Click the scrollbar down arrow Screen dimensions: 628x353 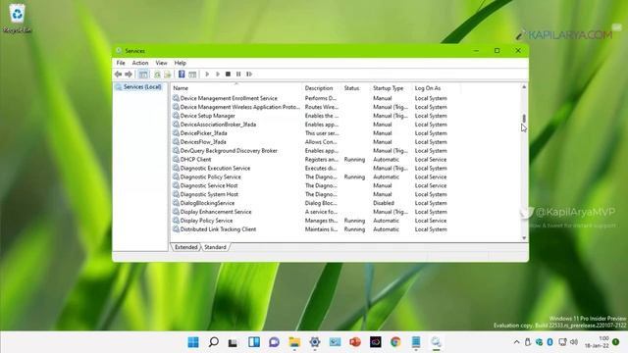pos(524,238)
